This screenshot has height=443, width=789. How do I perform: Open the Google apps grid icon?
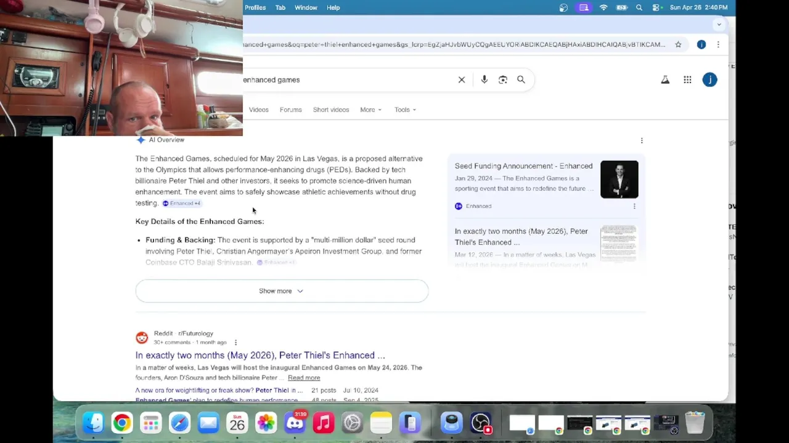point(687,79)
